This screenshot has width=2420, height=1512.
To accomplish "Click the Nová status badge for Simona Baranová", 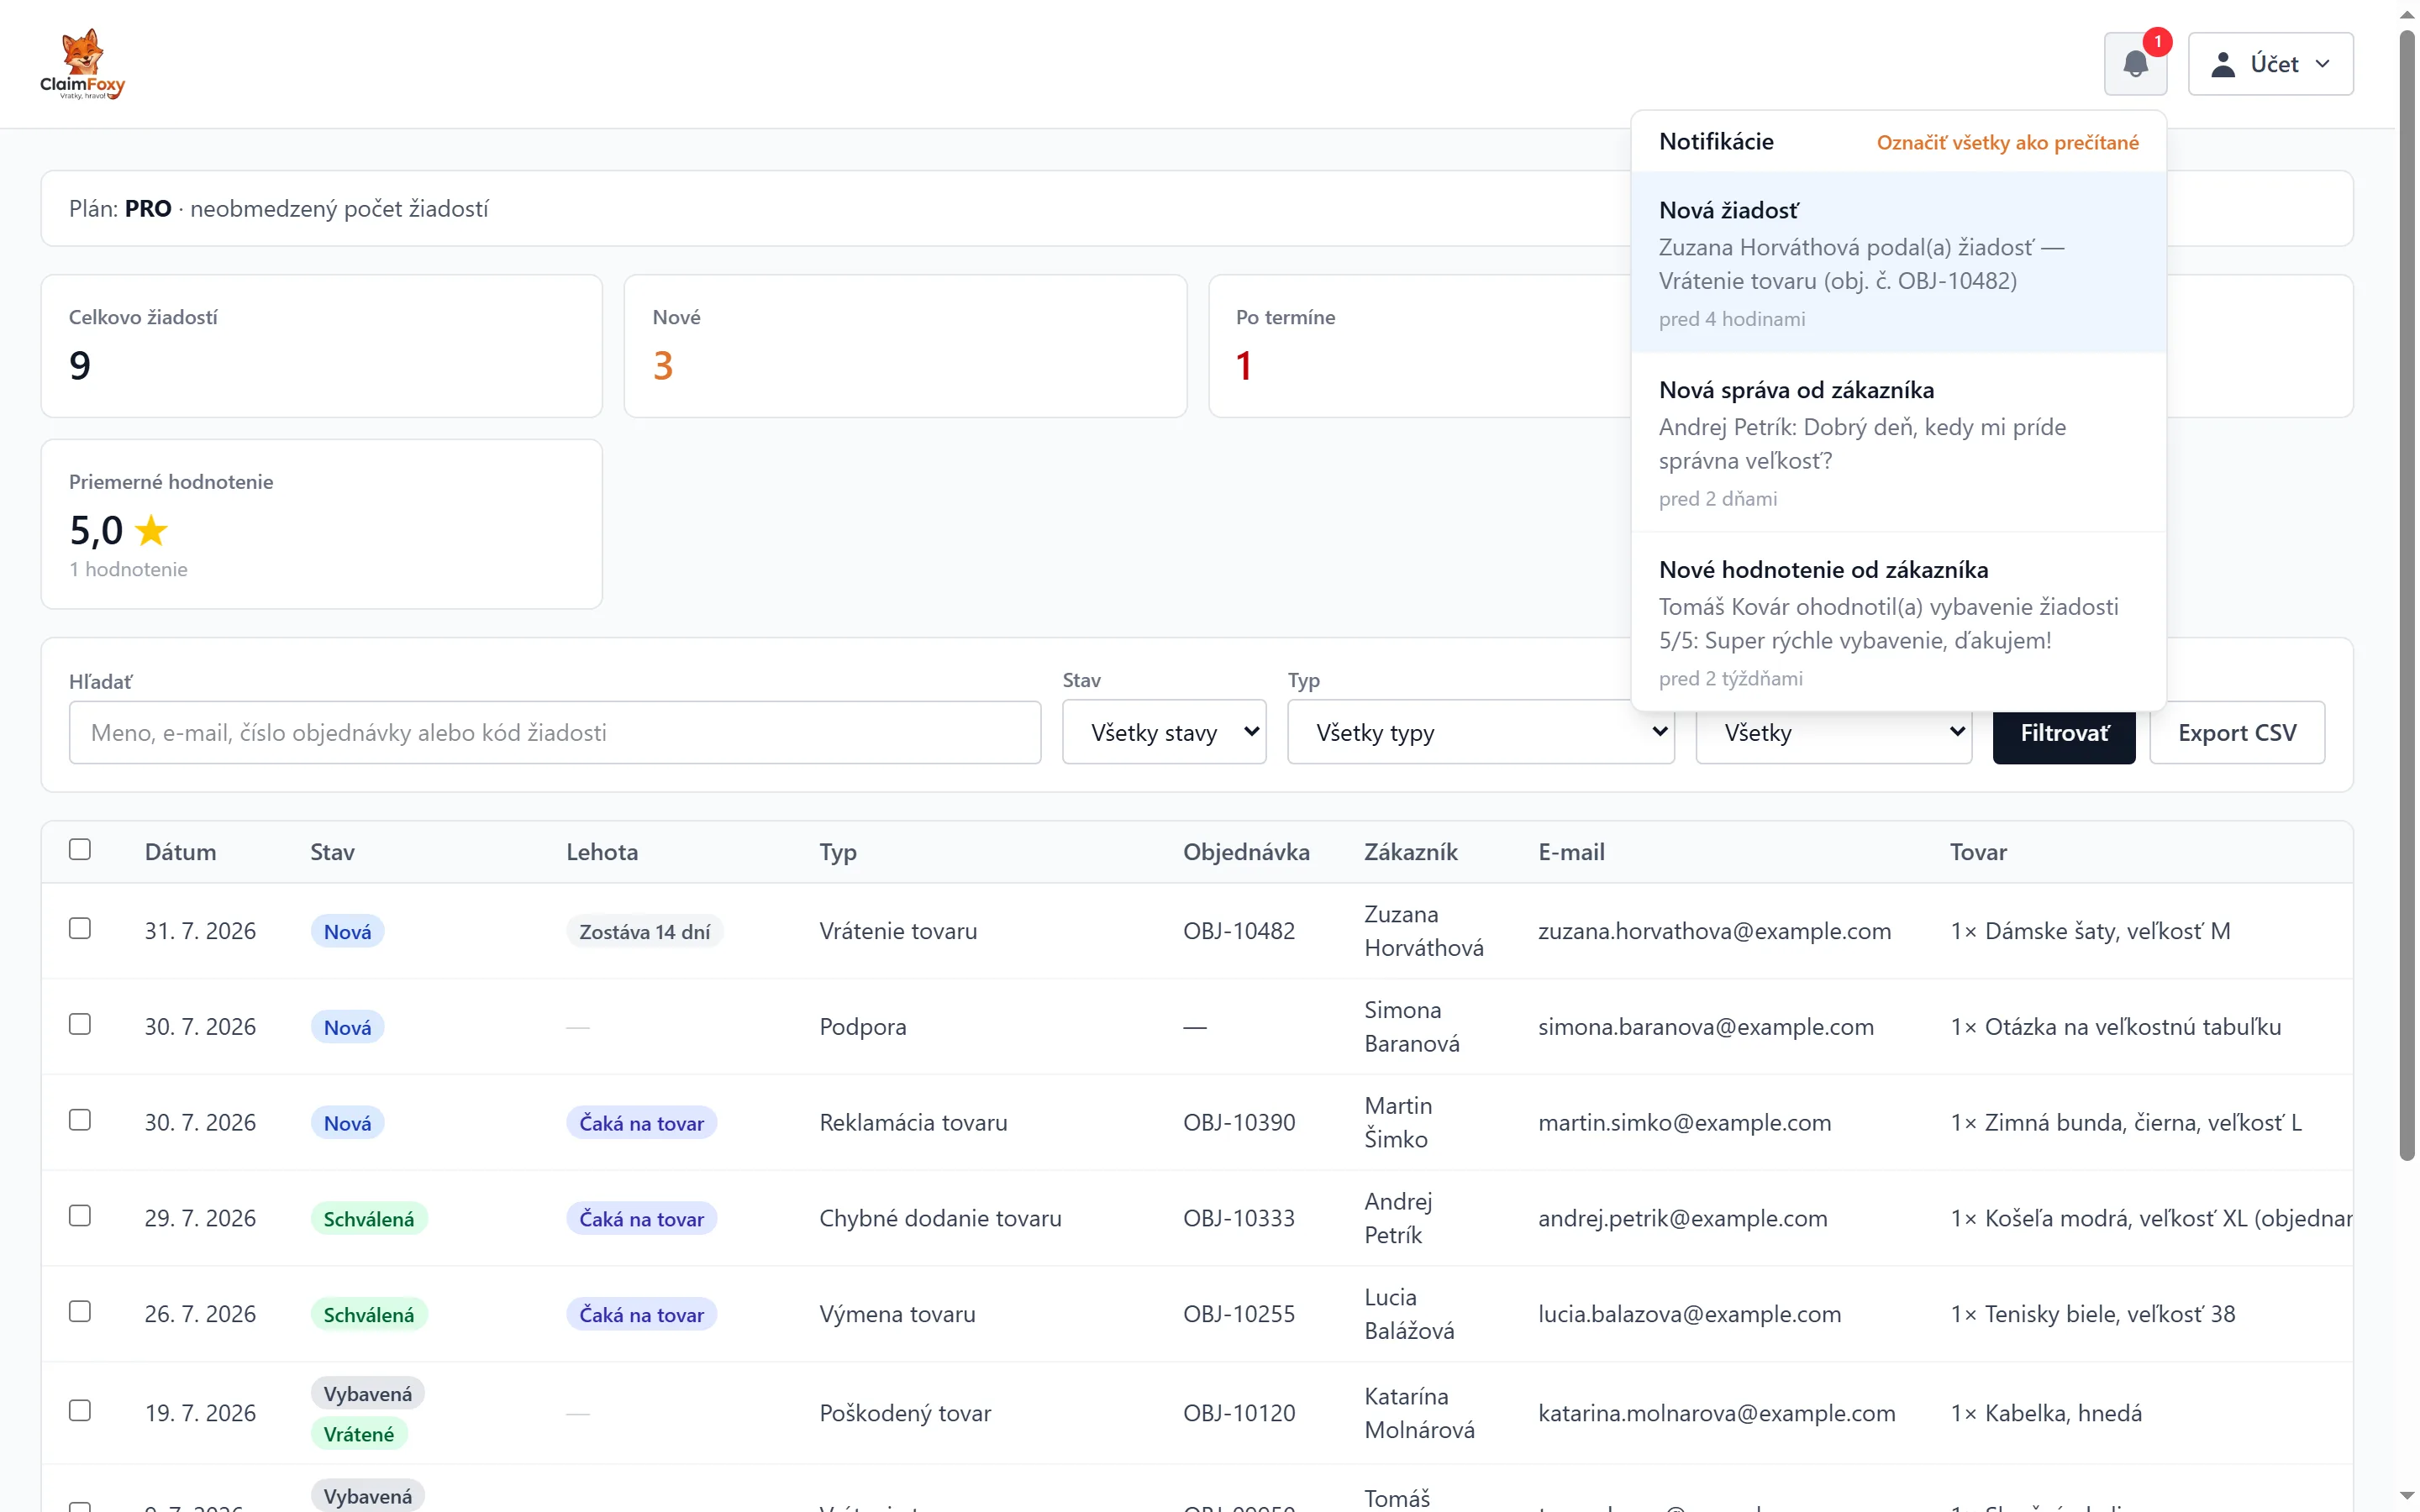I will (x=347, y=1026).
